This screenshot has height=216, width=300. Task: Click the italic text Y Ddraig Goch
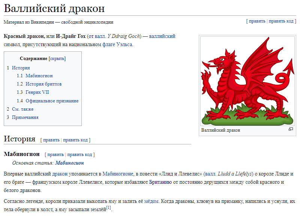pos(124,36)
